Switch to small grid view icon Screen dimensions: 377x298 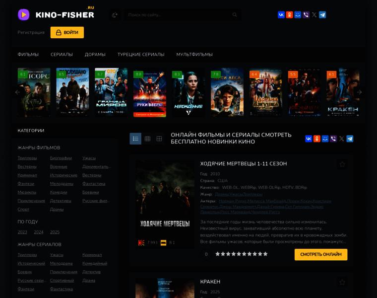[147, 139]
